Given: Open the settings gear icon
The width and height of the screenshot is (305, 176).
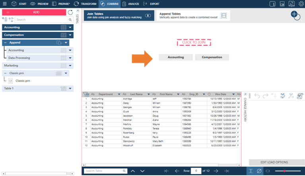Looking at the screenshot, I should 301,4.
